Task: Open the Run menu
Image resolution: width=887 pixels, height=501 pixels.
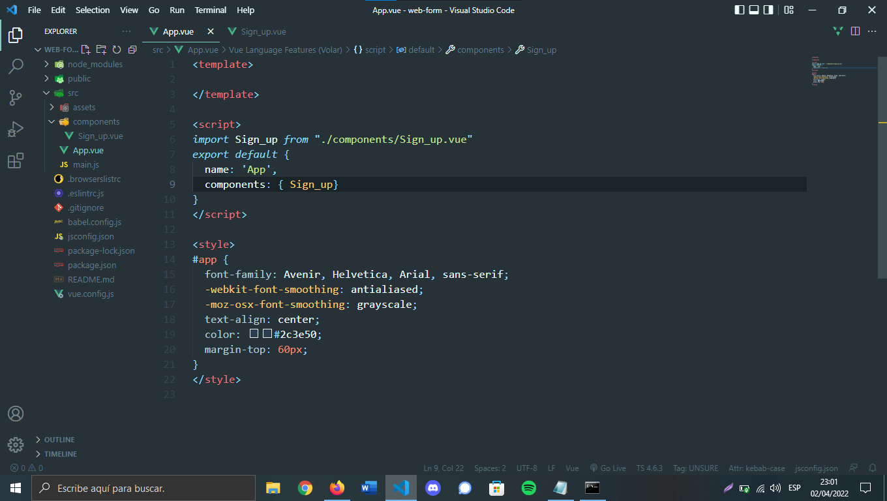Action: pyautogui.click(x=177, y=10)
